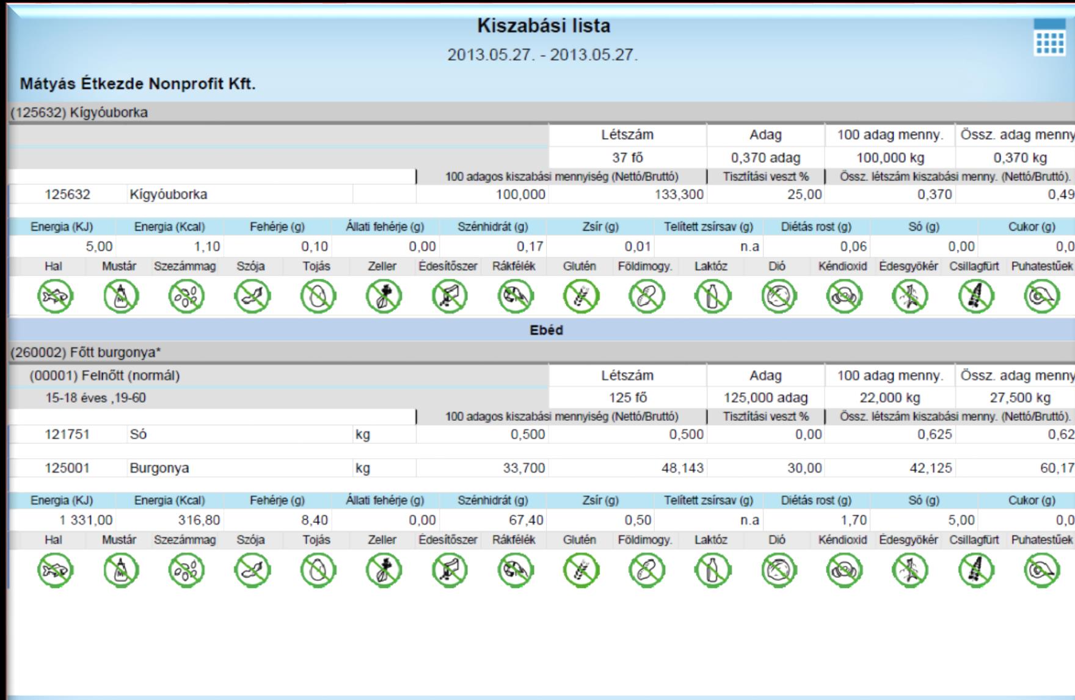Click Mustár allergen icon in Kígyóuborka section
The image size is (1075, 700).
point(120,297)
